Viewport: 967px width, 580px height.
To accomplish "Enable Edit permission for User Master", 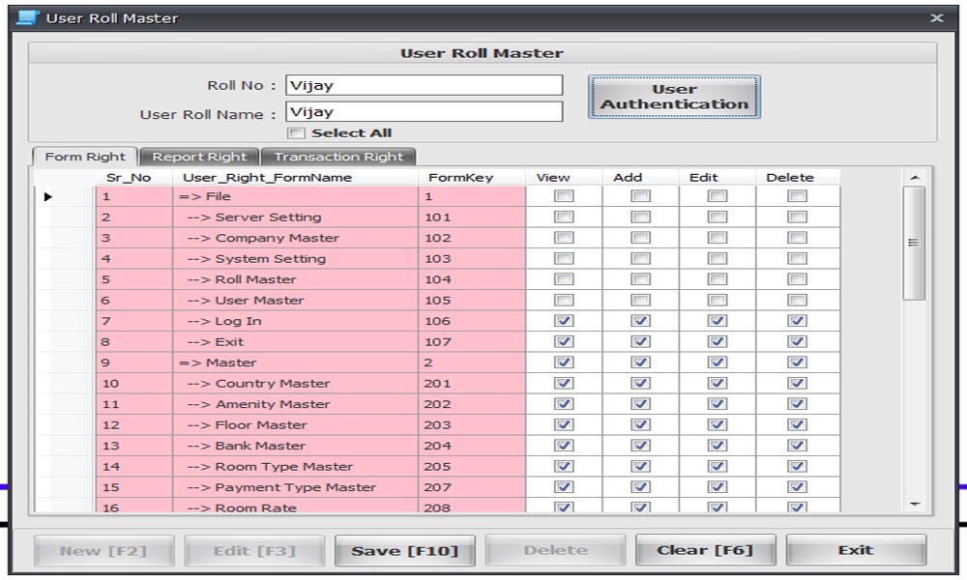I will (x=717, y=301).
